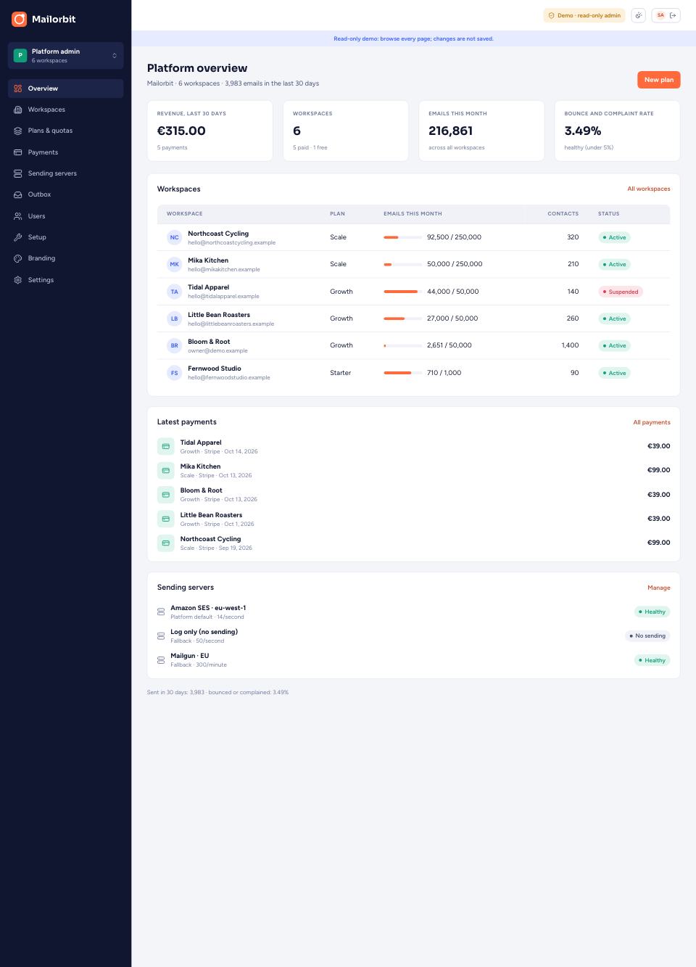The height and width of the screenshot is (967, 696).
Task: Click the Workspaces building icon in sidebar
Action: point(18,110)
